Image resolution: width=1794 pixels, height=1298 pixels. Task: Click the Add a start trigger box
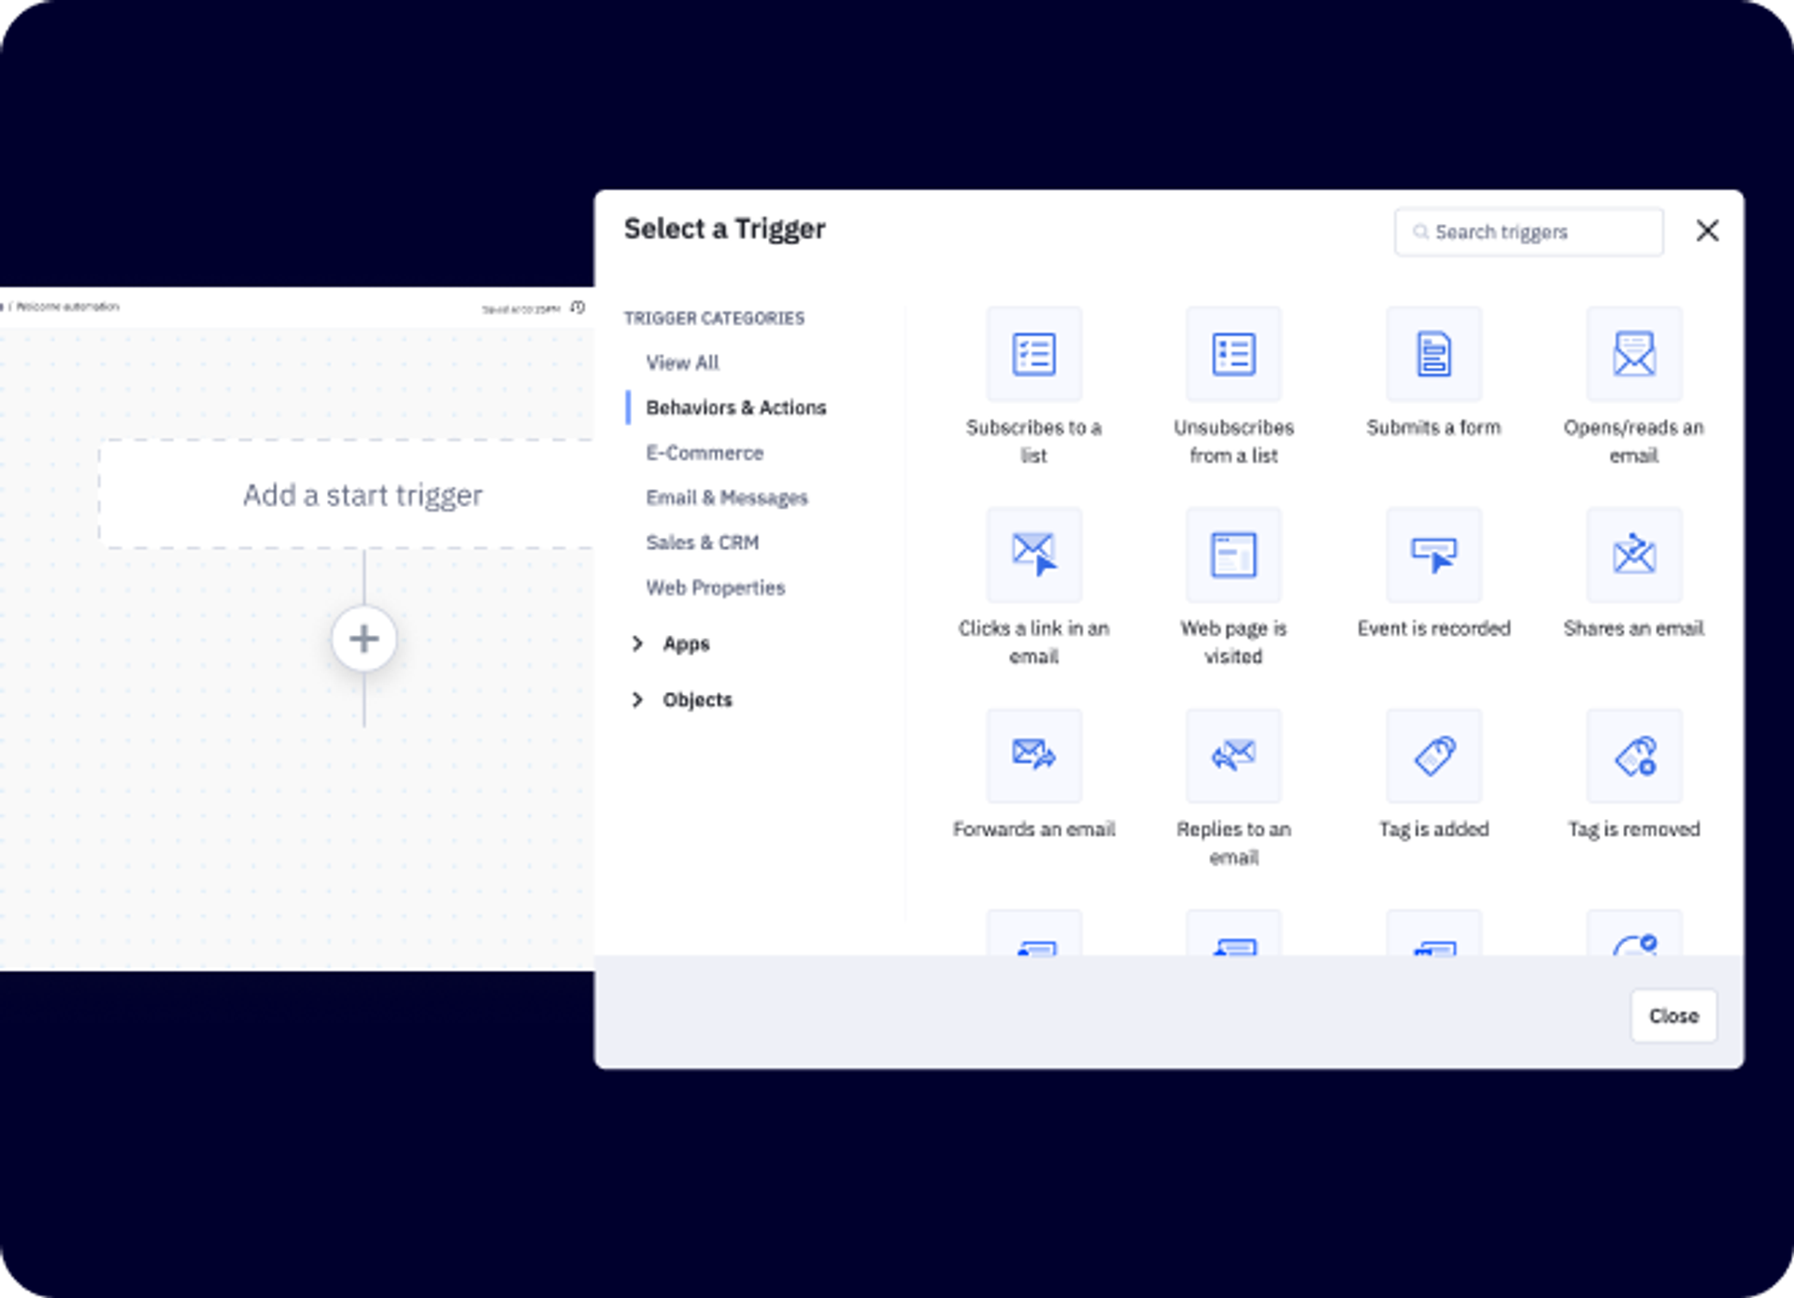363,495
